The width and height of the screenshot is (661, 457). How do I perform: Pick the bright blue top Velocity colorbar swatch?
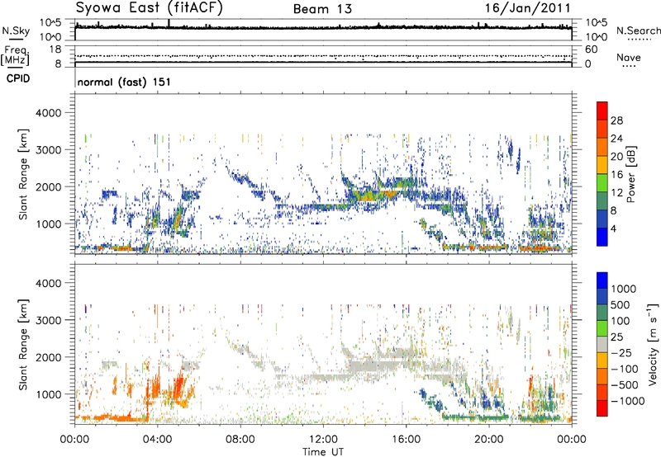(602, 280)
